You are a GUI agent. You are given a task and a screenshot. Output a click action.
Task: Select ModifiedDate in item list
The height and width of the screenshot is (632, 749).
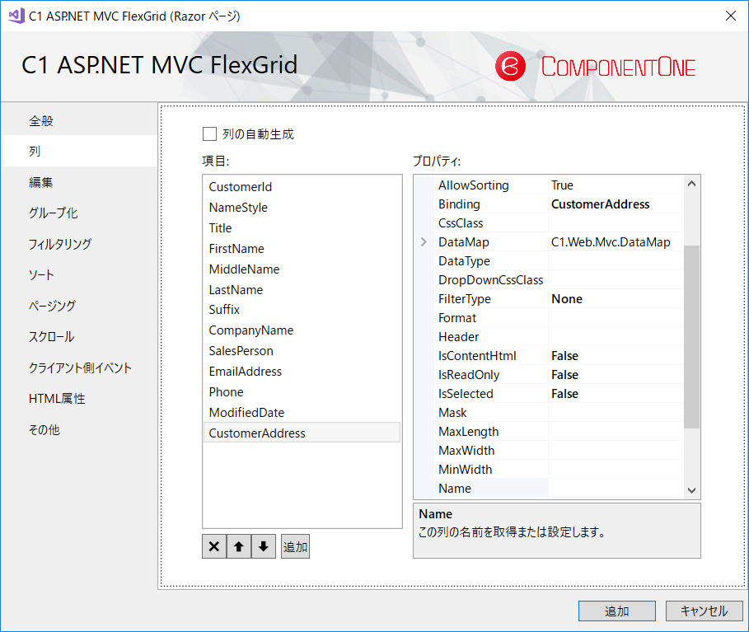pyautogui.click(x=302, y=412)
